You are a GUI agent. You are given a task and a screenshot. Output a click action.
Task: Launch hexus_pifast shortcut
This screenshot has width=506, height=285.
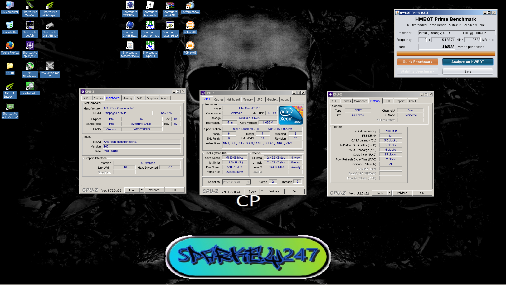pyautogui.click(x=170, y=29)
